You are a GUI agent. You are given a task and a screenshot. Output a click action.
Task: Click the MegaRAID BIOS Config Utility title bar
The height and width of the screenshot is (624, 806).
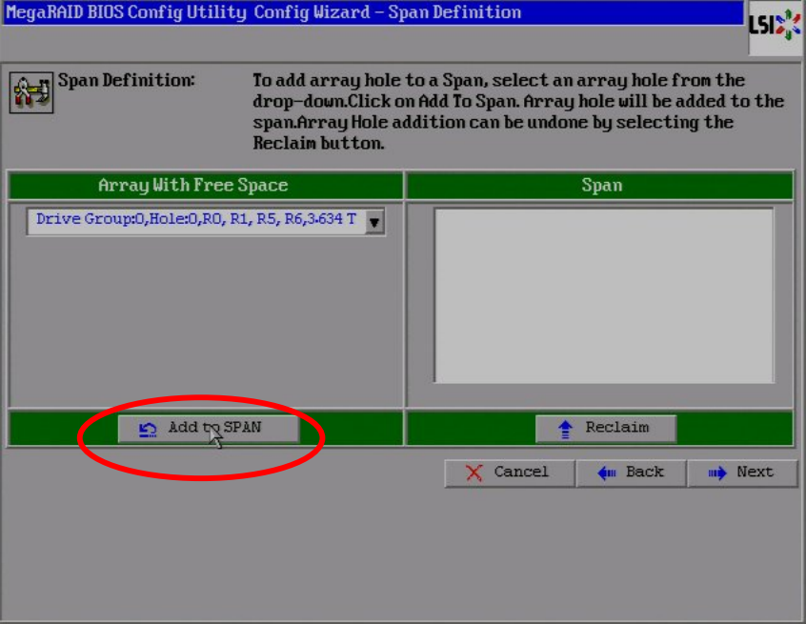coord(372,13)
